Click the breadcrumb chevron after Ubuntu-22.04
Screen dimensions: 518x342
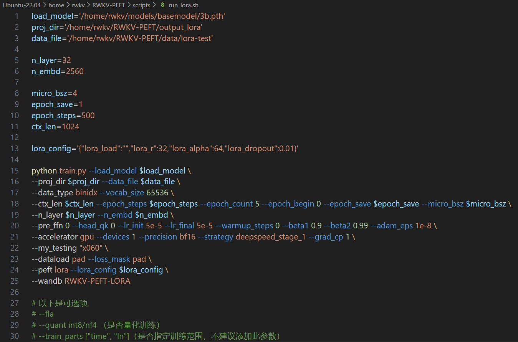tap(45, 5)
